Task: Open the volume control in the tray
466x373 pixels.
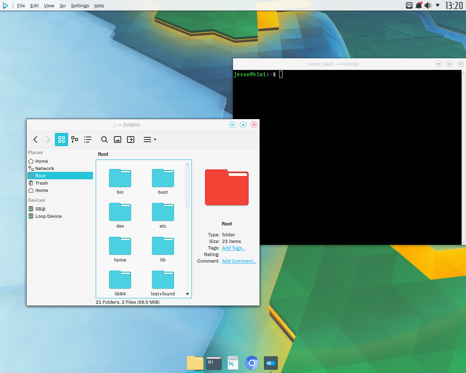Action: coord(428,5)
